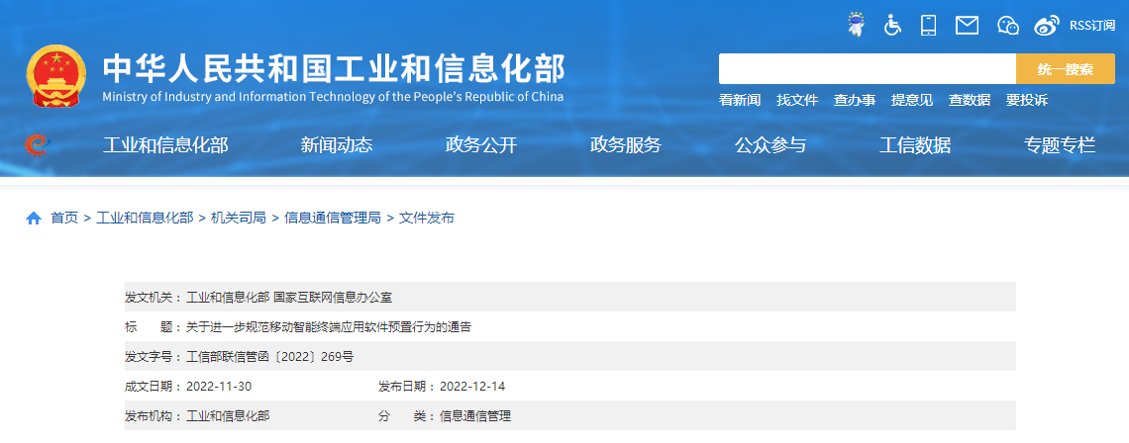The height and width of the screenshot is (443, 1129).
Task: Click the home icon in breadcrumb
Action: [34, 219]
